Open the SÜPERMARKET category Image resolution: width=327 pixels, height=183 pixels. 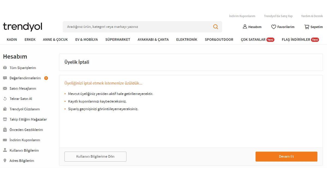(x=118, y=39)
